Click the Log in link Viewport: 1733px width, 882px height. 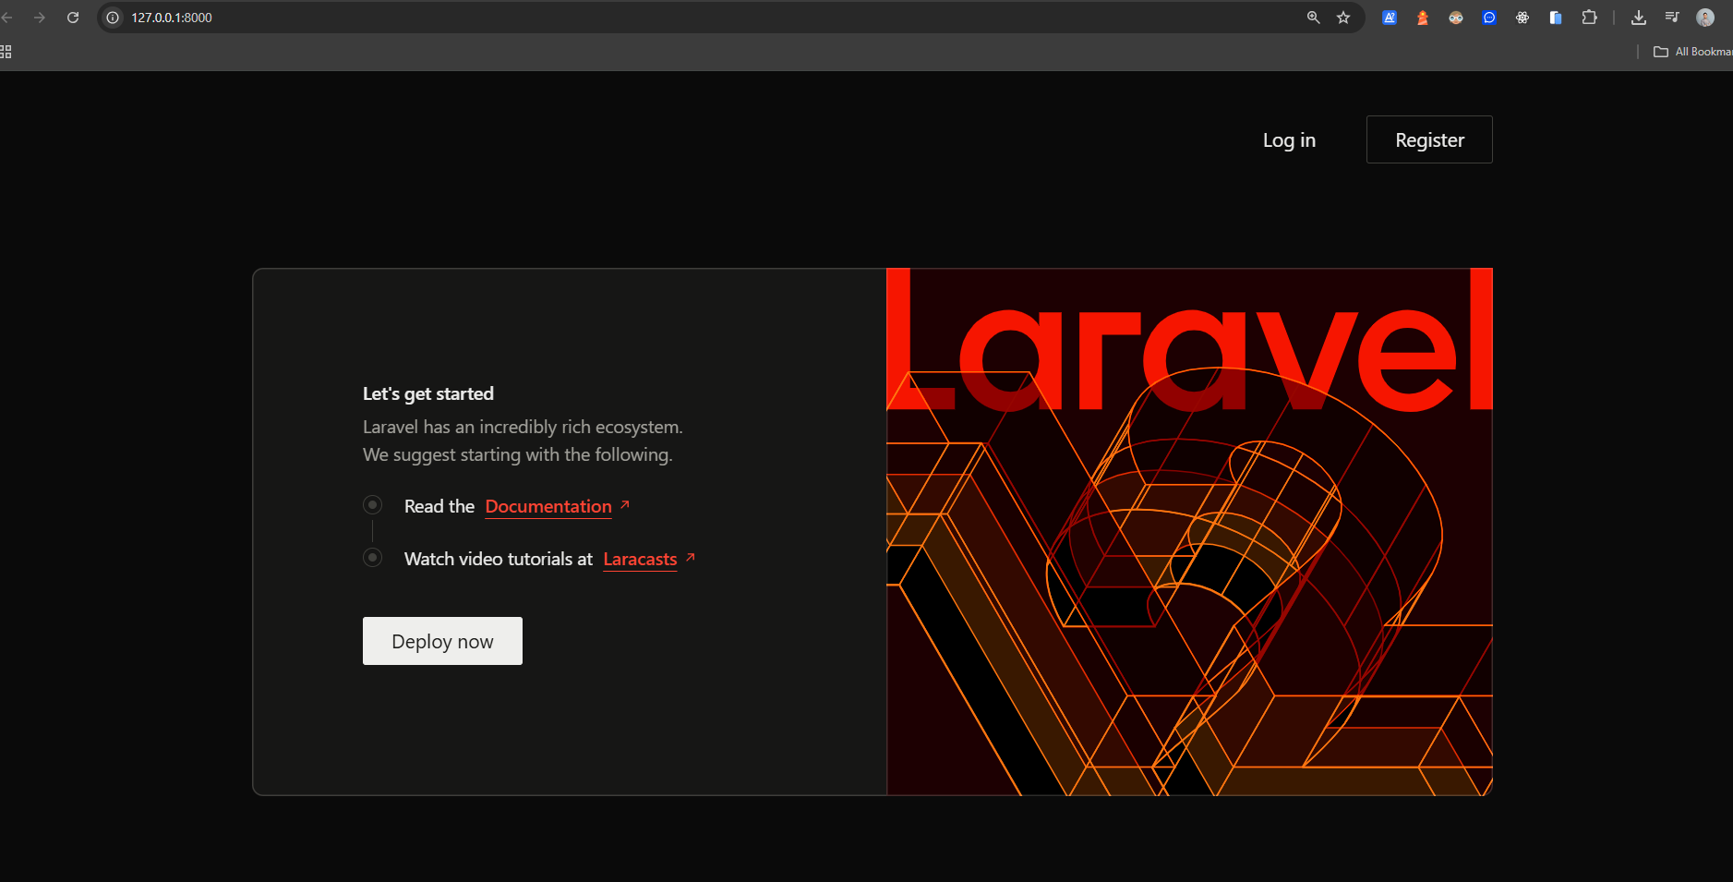click(x=1289, y=140)
